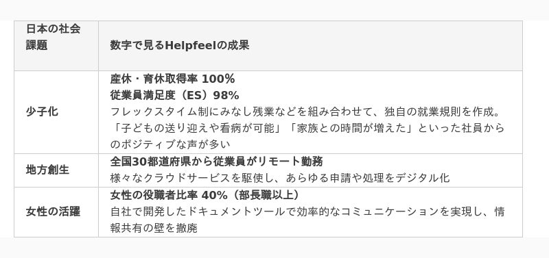
Task: Click the 日本の社会課題 column header
Action: [x=54, y=37]
